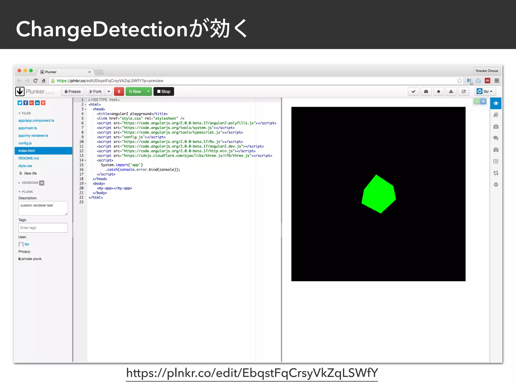Screen dimensions: 516x387
Task: Click the Enter tags input field
Action: click(43, 228)
